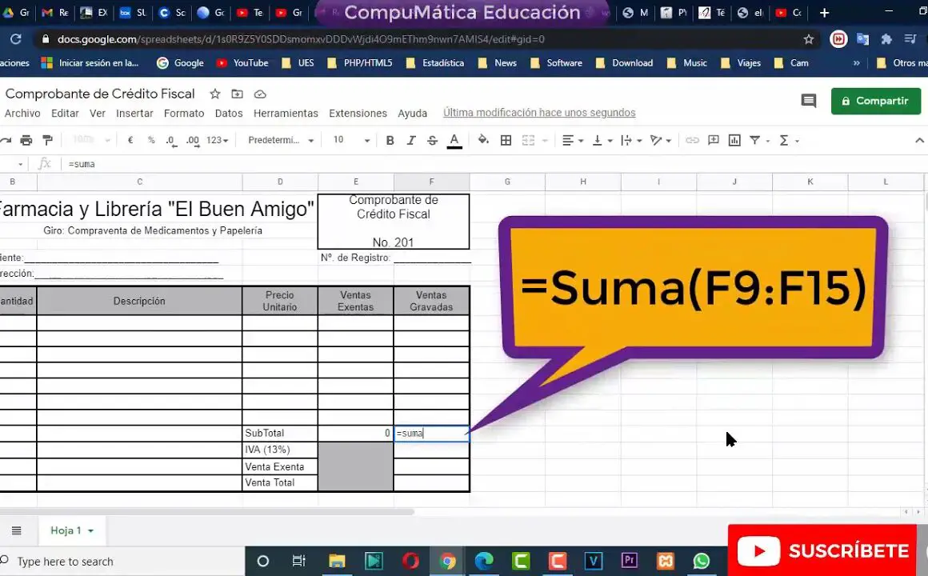This screenshot has width=928, height=576.
Task: Open the borders tool
Action: (506, 140)
